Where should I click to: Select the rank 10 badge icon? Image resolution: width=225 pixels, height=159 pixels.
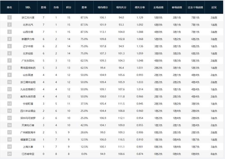pos(10,82)
